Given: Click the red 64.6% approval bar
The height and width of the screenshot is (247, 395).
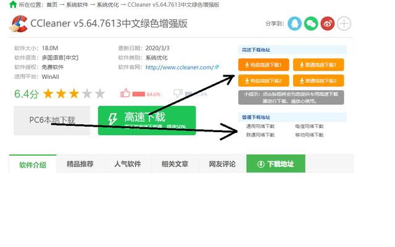Looking at the screenshot, I should (x=138, y=94).
